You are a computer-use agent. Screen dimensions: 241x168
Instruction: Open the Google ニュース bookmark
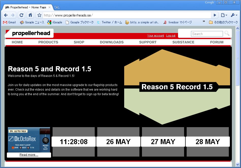point(32,22)
